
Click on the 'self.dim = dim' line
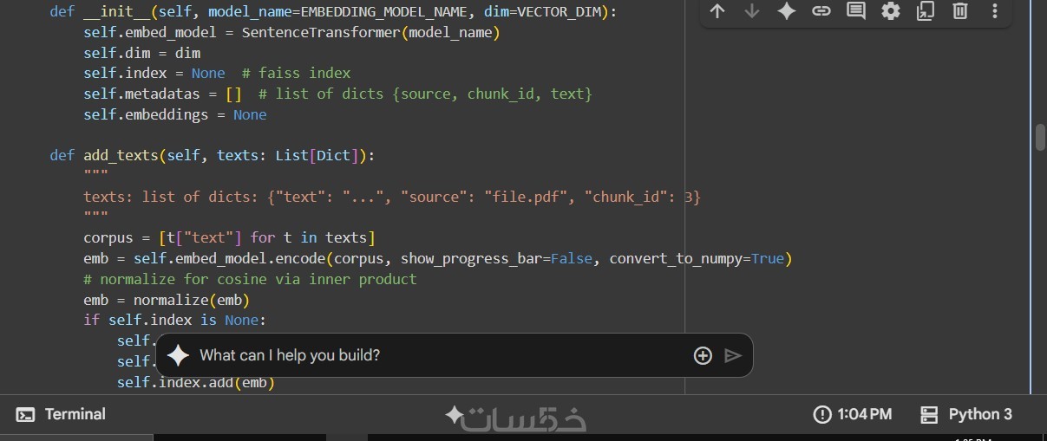point(141,53)
